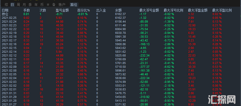Switch to the 综 summary tab
This screenshot has width=241, height=106.
click(x=6, y=5)
